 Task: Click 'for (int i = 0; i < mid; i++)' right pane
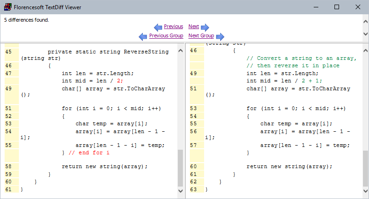point(296,108)
